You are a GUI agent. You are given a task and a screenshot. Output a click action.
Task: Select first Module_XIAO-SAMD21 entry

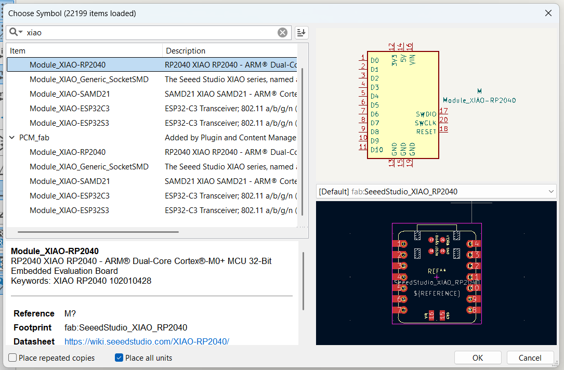[x=152, y=94]
